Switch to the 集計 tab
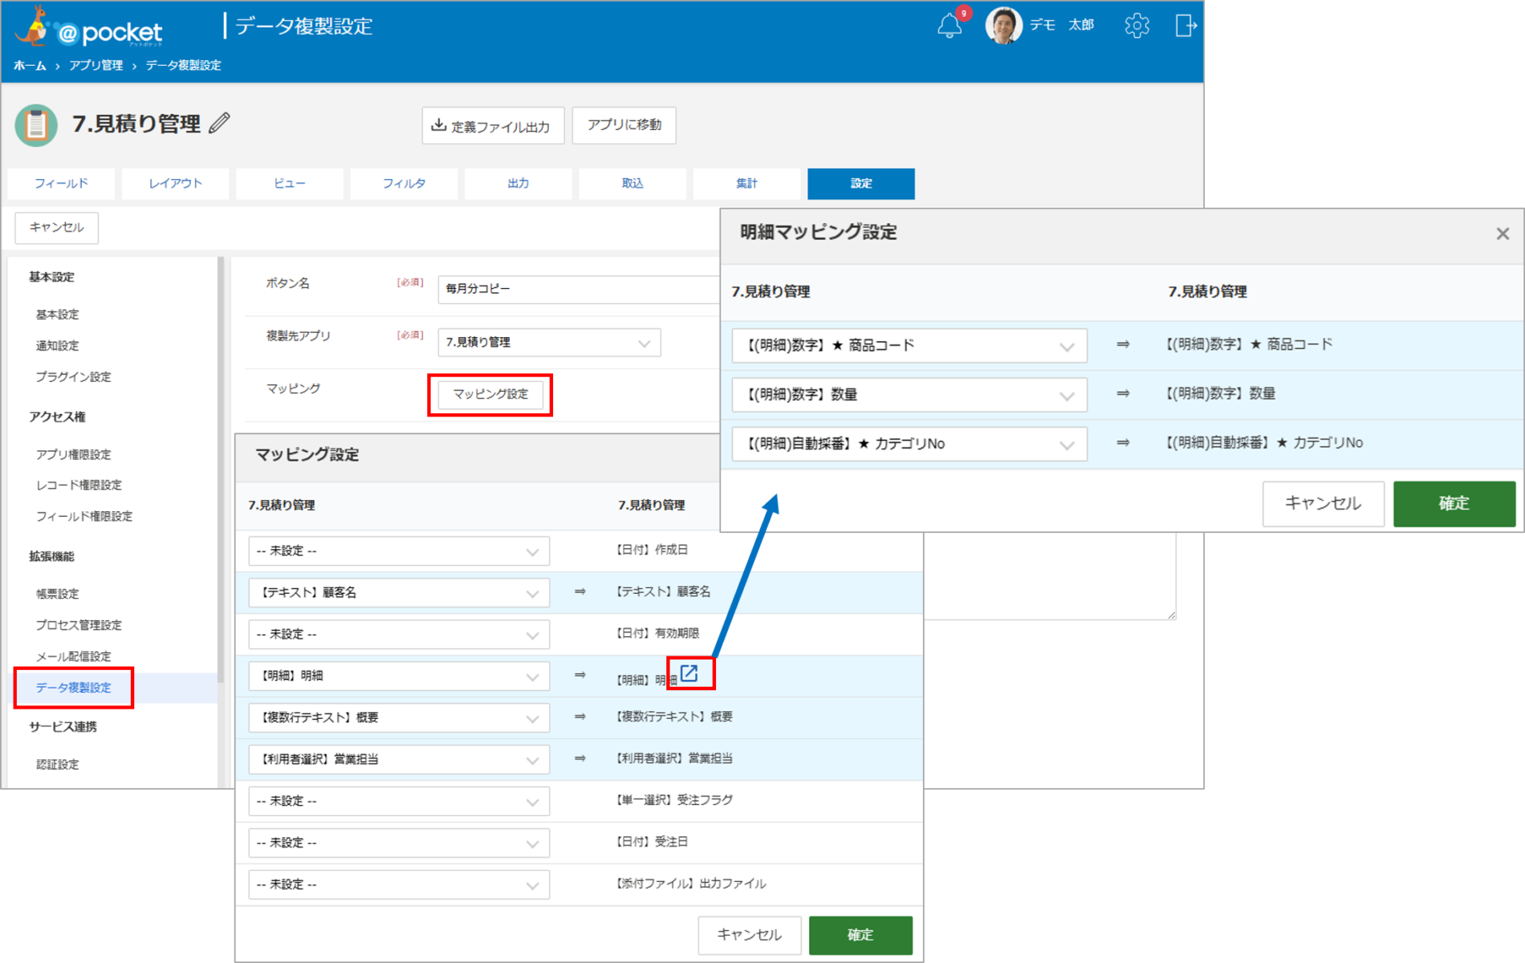The image size is (1525, 963). tap(747, 184)
